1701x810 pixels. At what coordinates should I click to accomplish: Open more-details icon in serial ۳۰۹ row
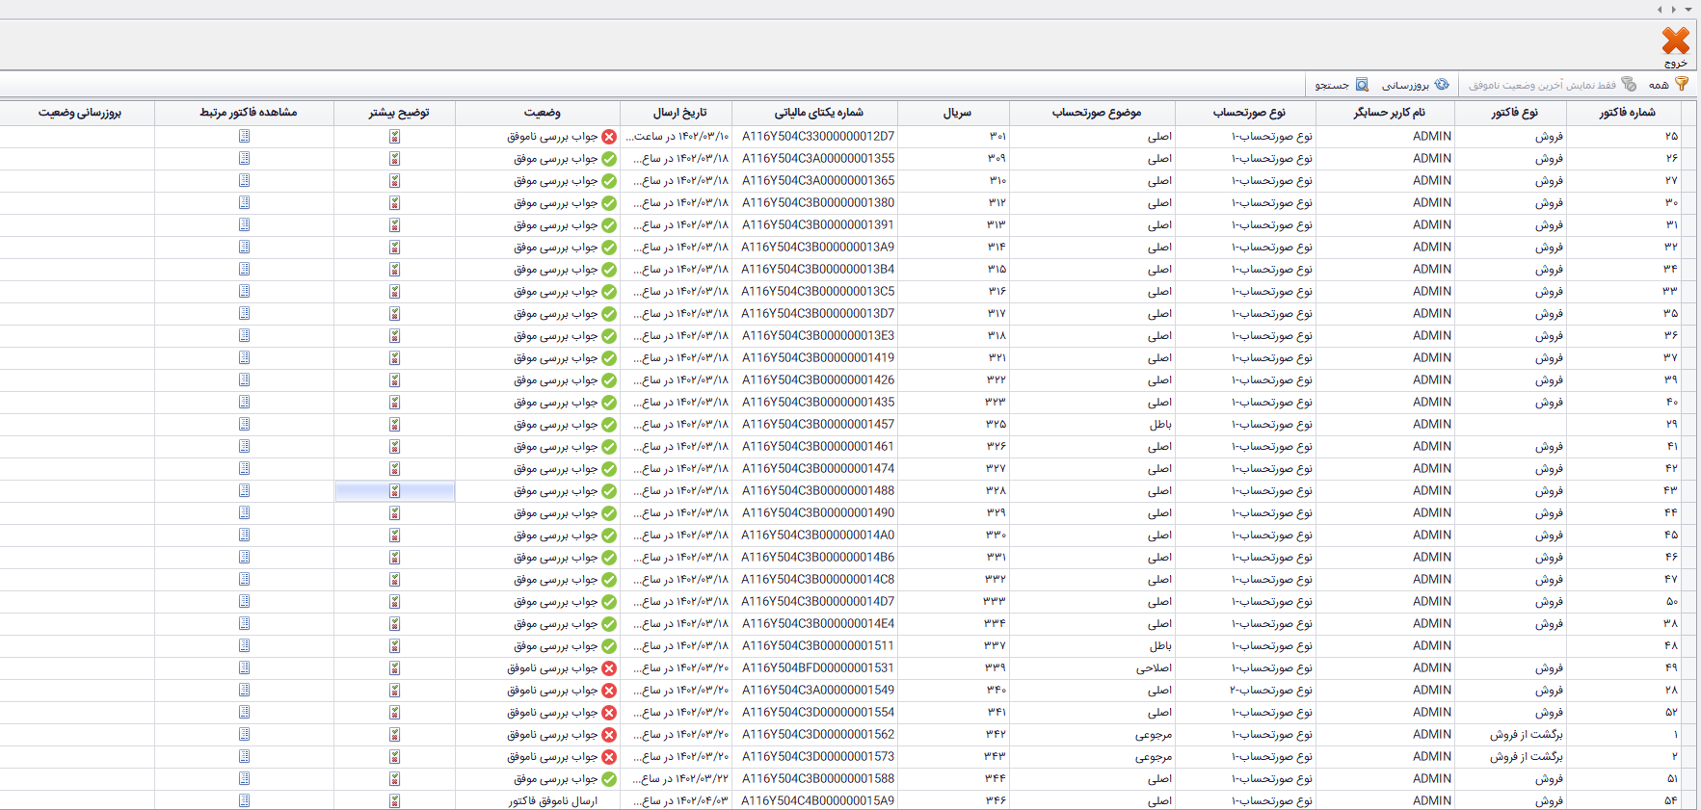(x=394, y=158)
